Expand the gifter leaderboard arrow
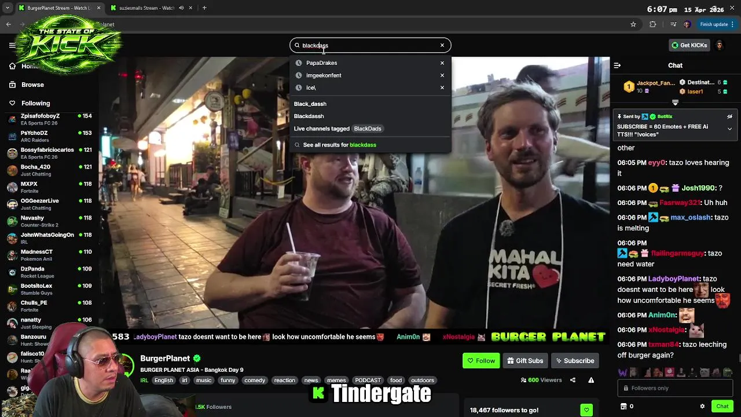Viewport: 741px width, 417px height. [x=675, y=103]
